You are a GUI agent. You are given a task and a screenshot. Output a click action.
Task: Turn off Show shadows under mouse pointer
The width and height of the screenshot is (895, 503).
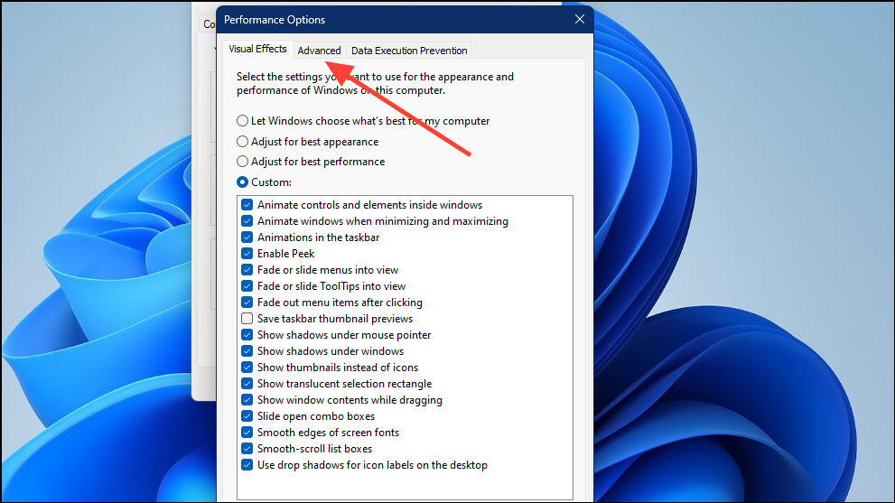[247, 335]
